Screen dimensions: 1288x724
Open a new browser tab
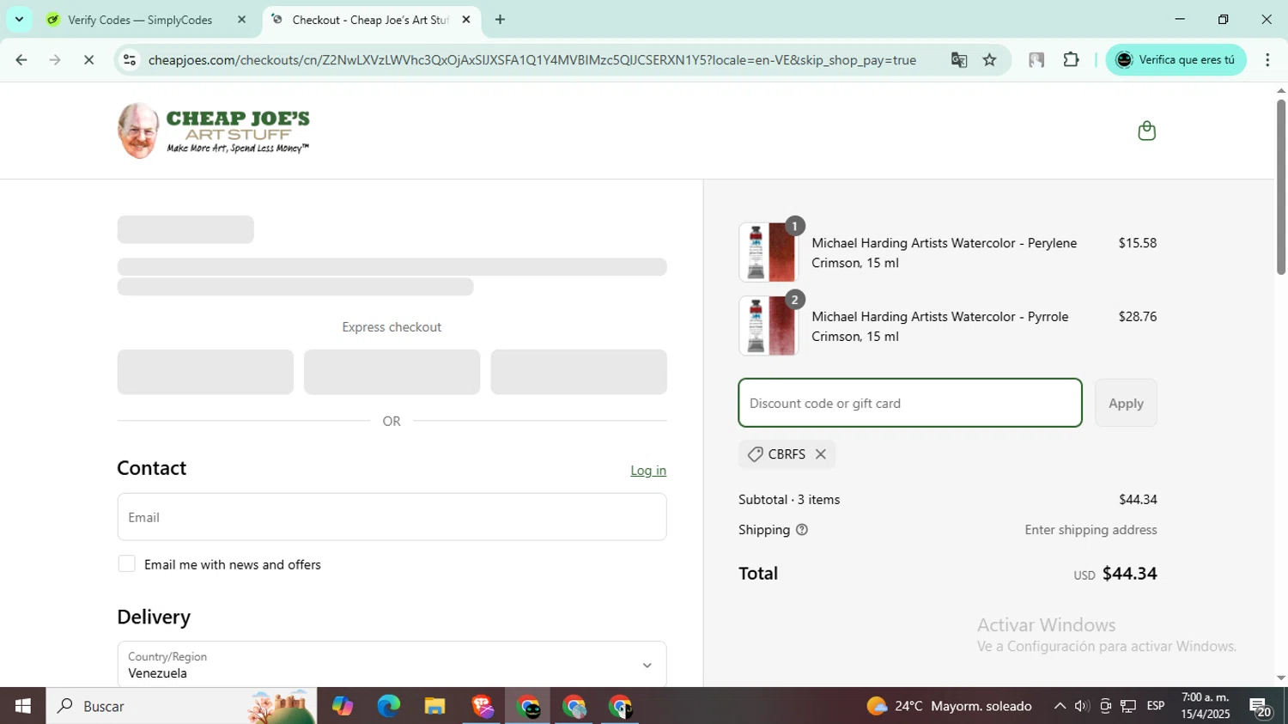(x=500, y=20)
